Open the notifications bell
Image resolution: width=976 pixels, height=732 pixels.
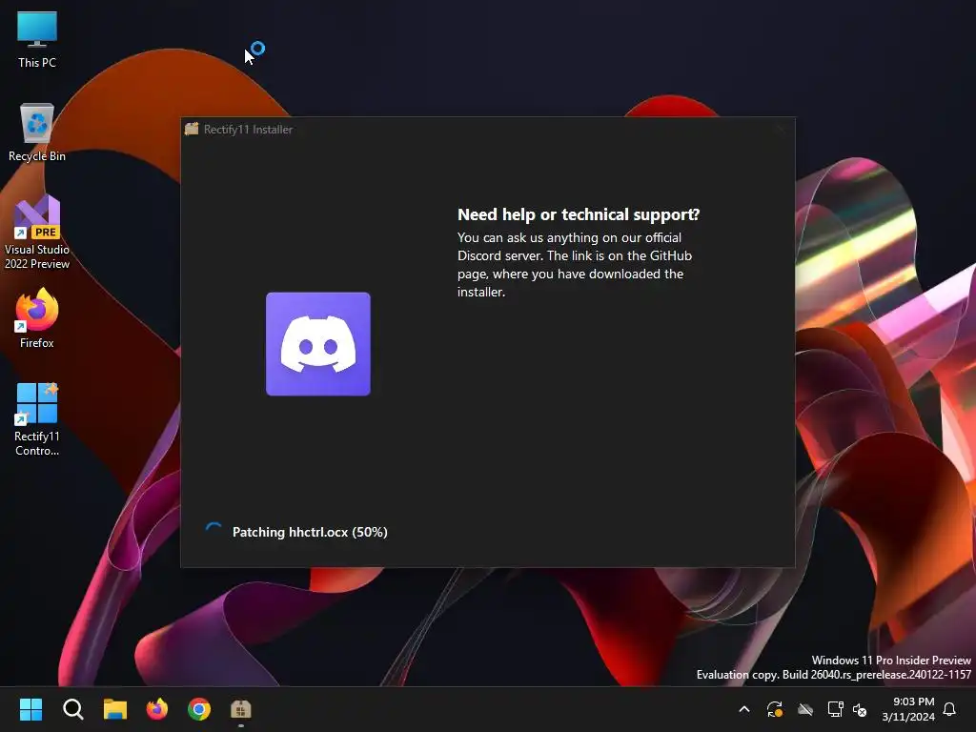point(950,709)
